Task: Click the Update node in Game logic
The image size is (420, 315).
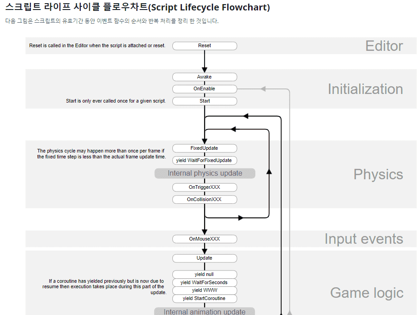Action: 205,258
